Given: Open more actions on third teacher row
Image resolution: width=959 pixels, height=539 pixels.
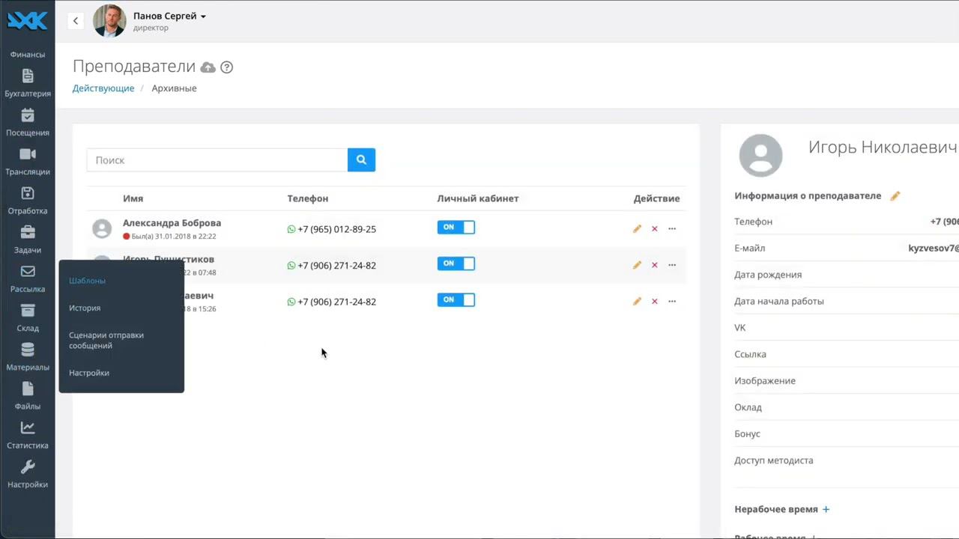Looking at the screenshot, I should 672,301.
